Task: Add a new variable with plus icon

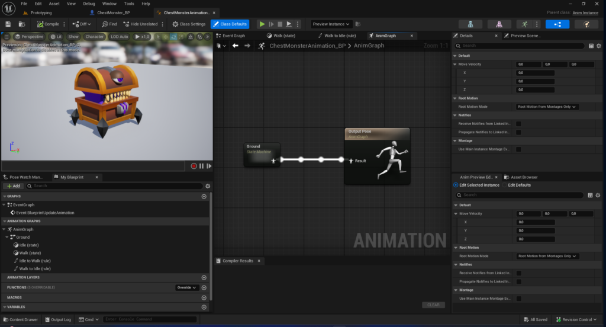Action: [204, 307]
